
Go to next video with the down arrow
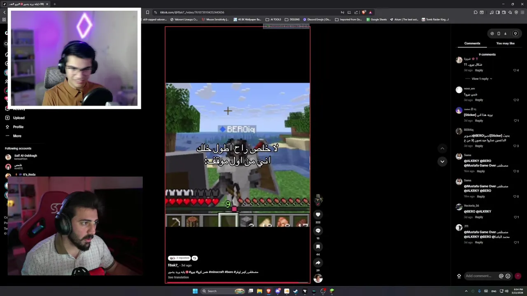pyautogui.click(x=442, y=162)
